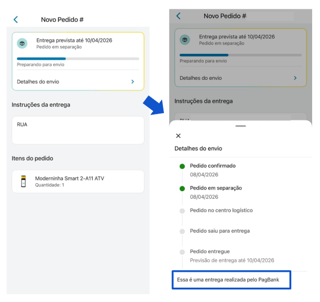Image resolution: width=320 pixels, height=302 pixels.
Task: Tap the package icon in the left delivery card
Action: point(22,43)
